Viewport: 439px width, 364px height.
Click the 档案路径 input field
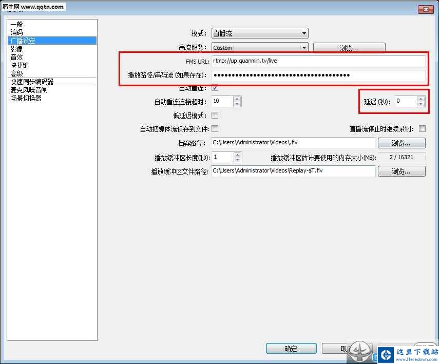(293, 143)
